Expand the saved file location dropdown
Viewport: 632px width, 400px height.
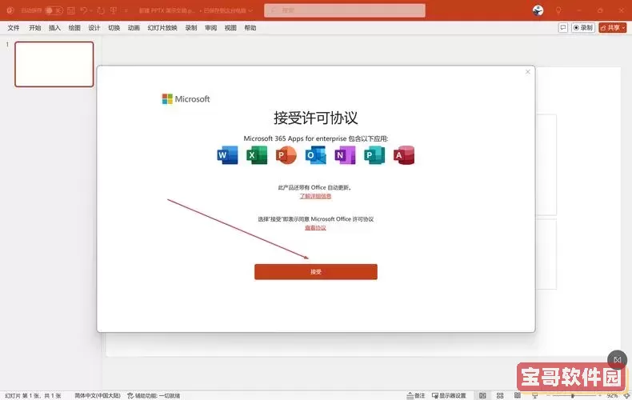click(x=250, y=10)
